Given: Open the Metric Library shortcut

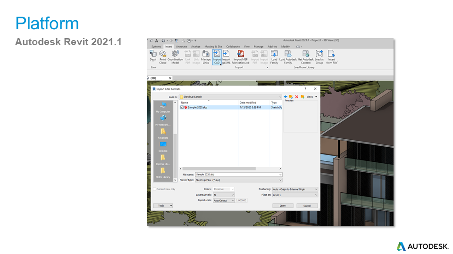Looking at the screenshot, I should [163, 173].
